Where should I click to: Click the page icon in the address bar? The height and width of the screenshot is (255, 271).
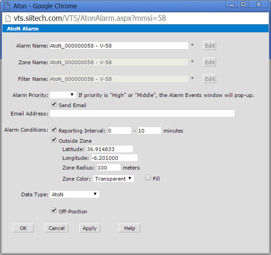click(x=8, y=18)
